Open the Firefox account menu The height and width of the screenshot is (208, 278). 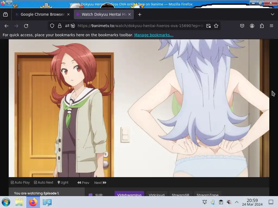pos(252,26)
